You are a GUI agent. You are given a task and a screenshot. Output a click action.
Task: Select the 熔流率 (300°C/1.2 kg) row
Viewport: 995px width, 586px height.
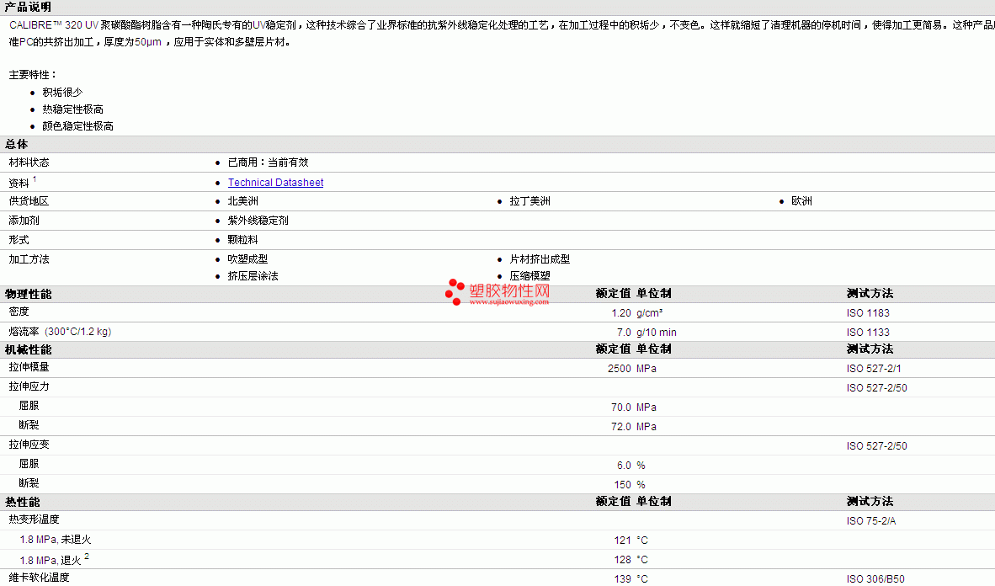pyautogui.click(x=497, y=332)
